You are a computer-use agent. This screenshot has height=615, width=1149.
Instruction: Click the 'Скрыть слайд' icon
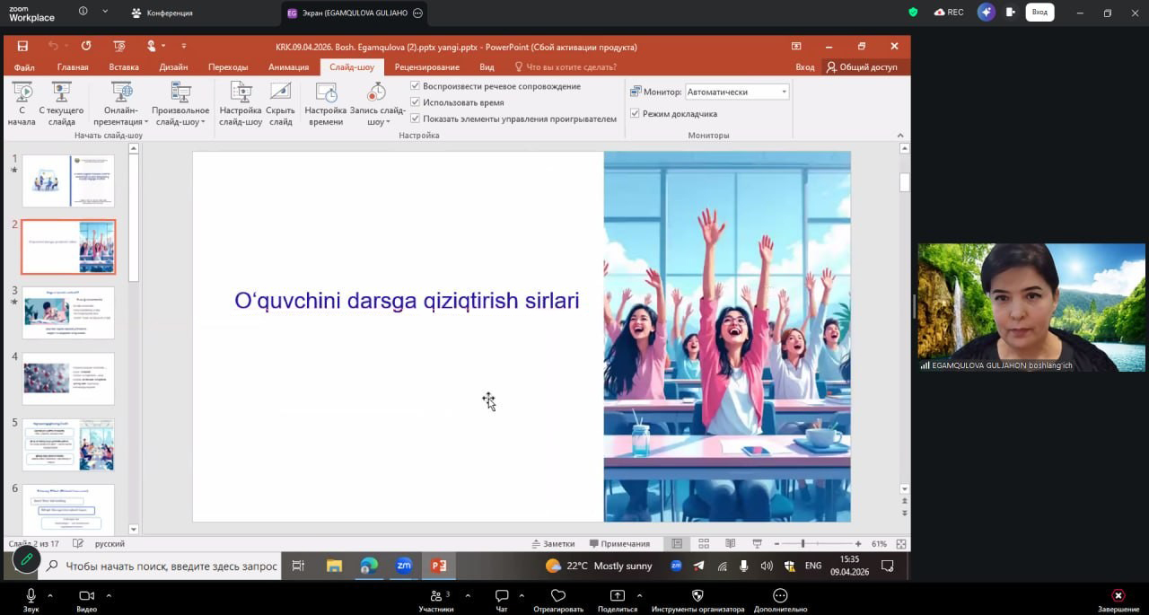click(280, 92)
